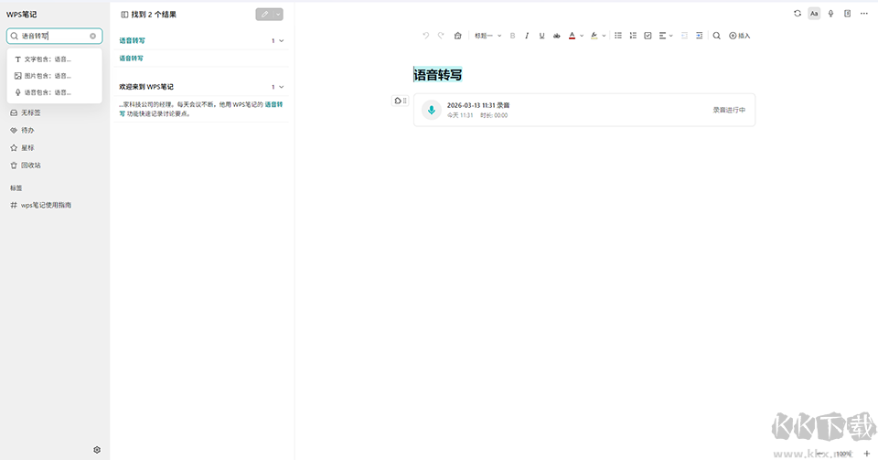Open the new note dropdown arrow
878x460 pixels.
pos(278,15)
